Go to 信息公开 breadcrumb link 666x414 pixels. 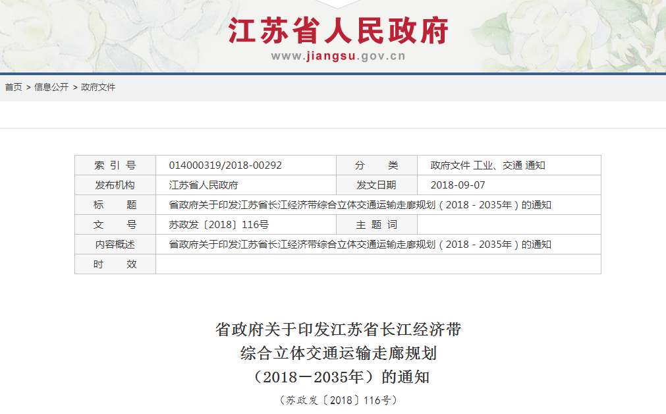click(x=51, y=87)
